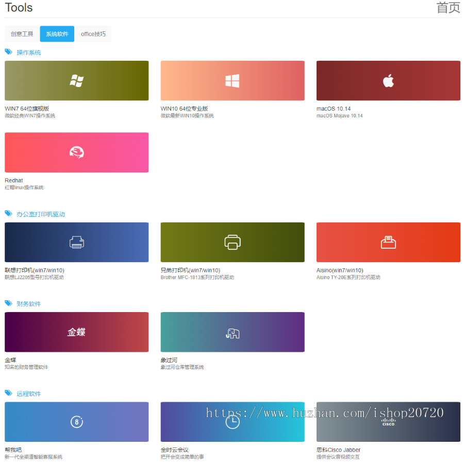Open WIN7 64位旗舰版 title
The height and width of the screenshot is (465, 464).
tap(27, 109)
